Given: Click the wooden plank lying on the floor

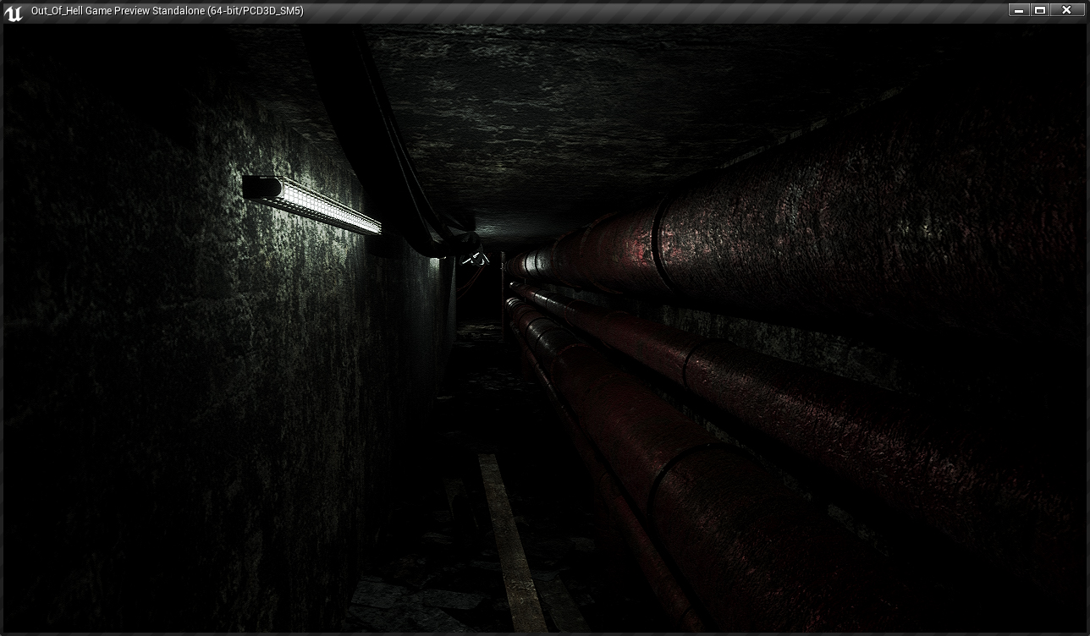Looking at the screenshot, I should [509, 541].
